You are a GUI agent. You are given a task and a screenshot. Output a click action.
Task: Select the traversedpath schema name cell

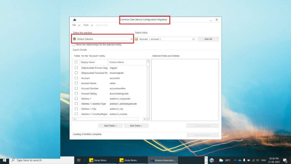(116, 73)
